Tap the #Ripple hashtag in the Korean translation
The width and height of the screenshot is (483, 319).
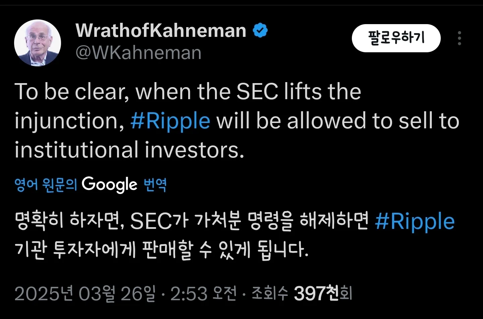[415, 221]
